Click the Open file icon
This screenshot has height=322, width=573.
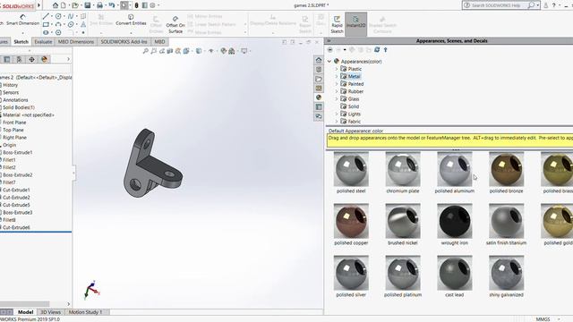point(75,5)
